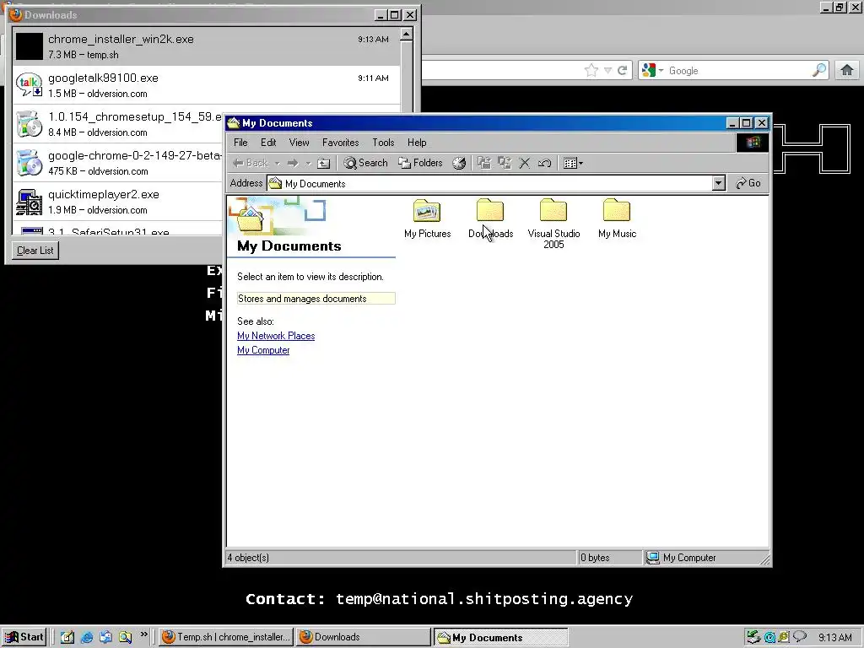Screen dimensions: 864x648
Task: Click the speech bubble tray icon
Action: click(x=800, y=637)
